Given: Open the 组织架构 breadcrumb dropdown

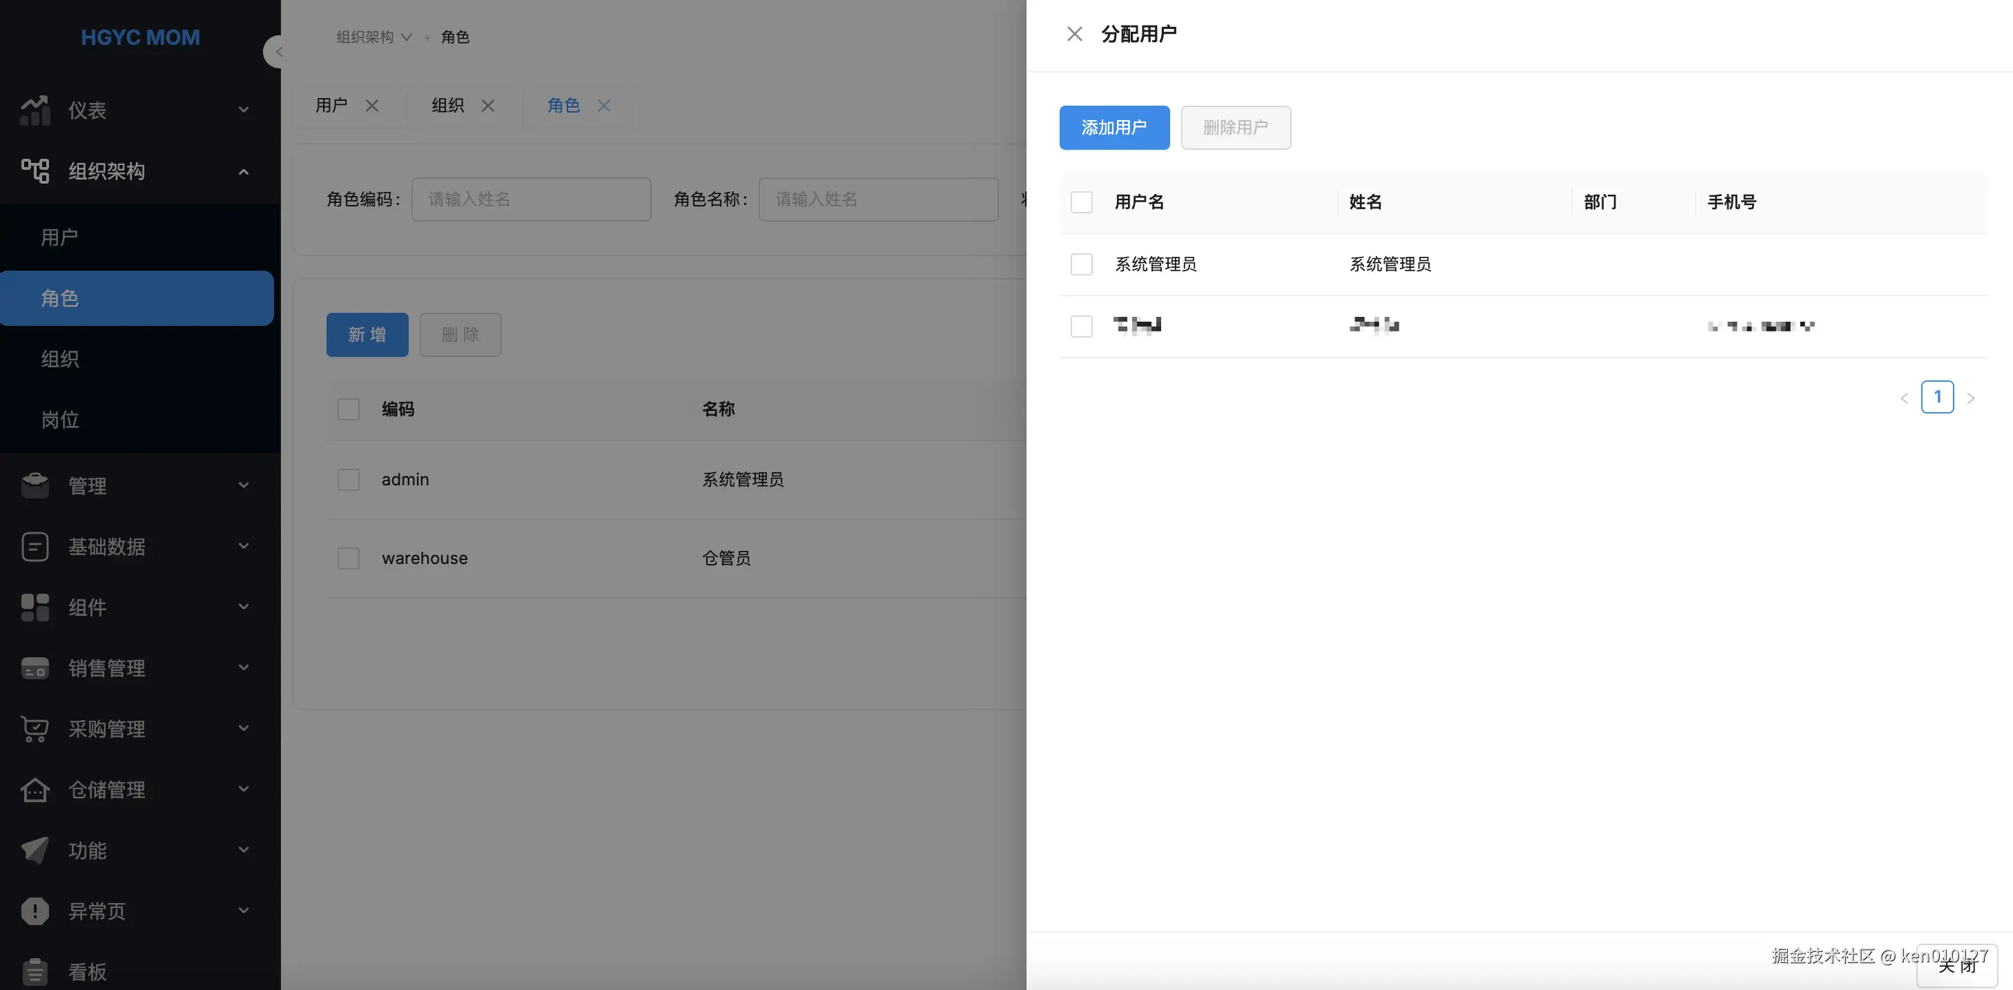Looking at the screenshot, I should [373, 37].
